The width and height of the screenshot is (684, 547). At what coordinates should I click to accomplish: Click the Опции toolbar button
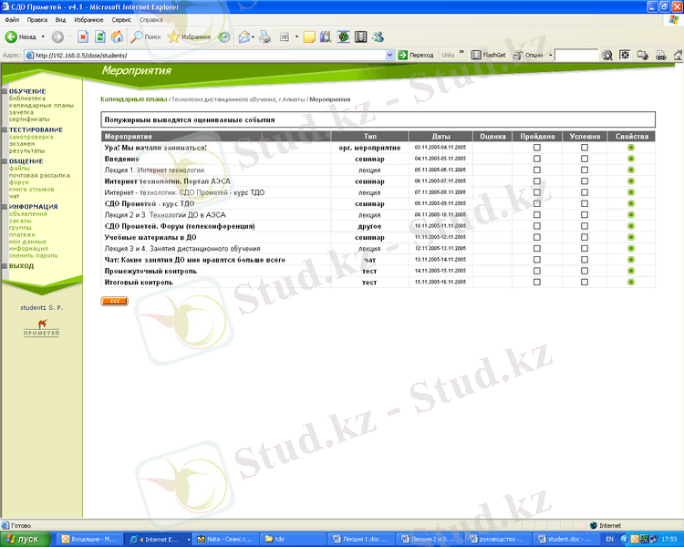click(x=528, y=55)
